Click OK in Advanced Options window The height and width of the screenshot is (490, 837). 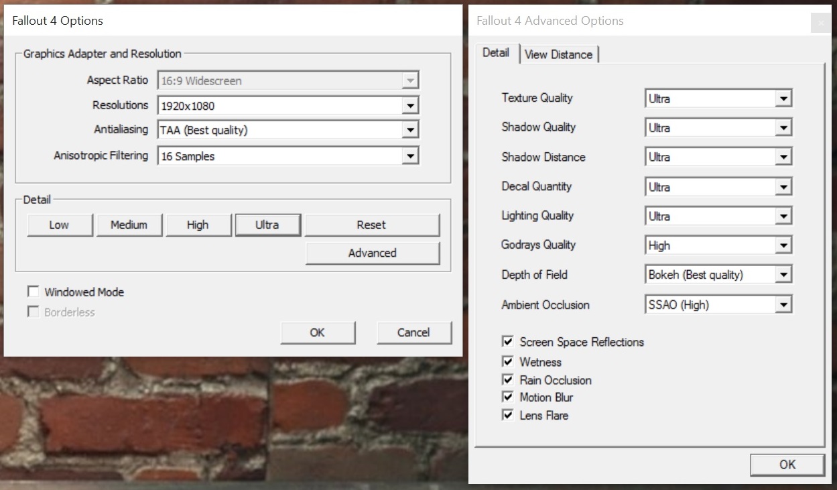click(x=787, y=465)
